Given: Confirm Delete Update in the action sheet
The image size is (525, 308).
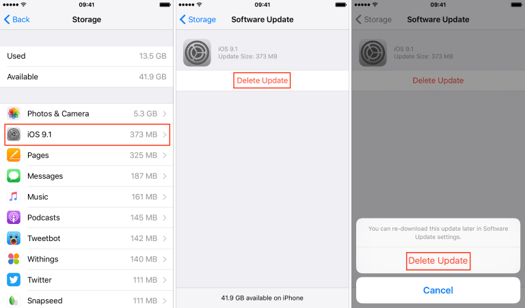Looking at the screenshot, I should (438, 260).
